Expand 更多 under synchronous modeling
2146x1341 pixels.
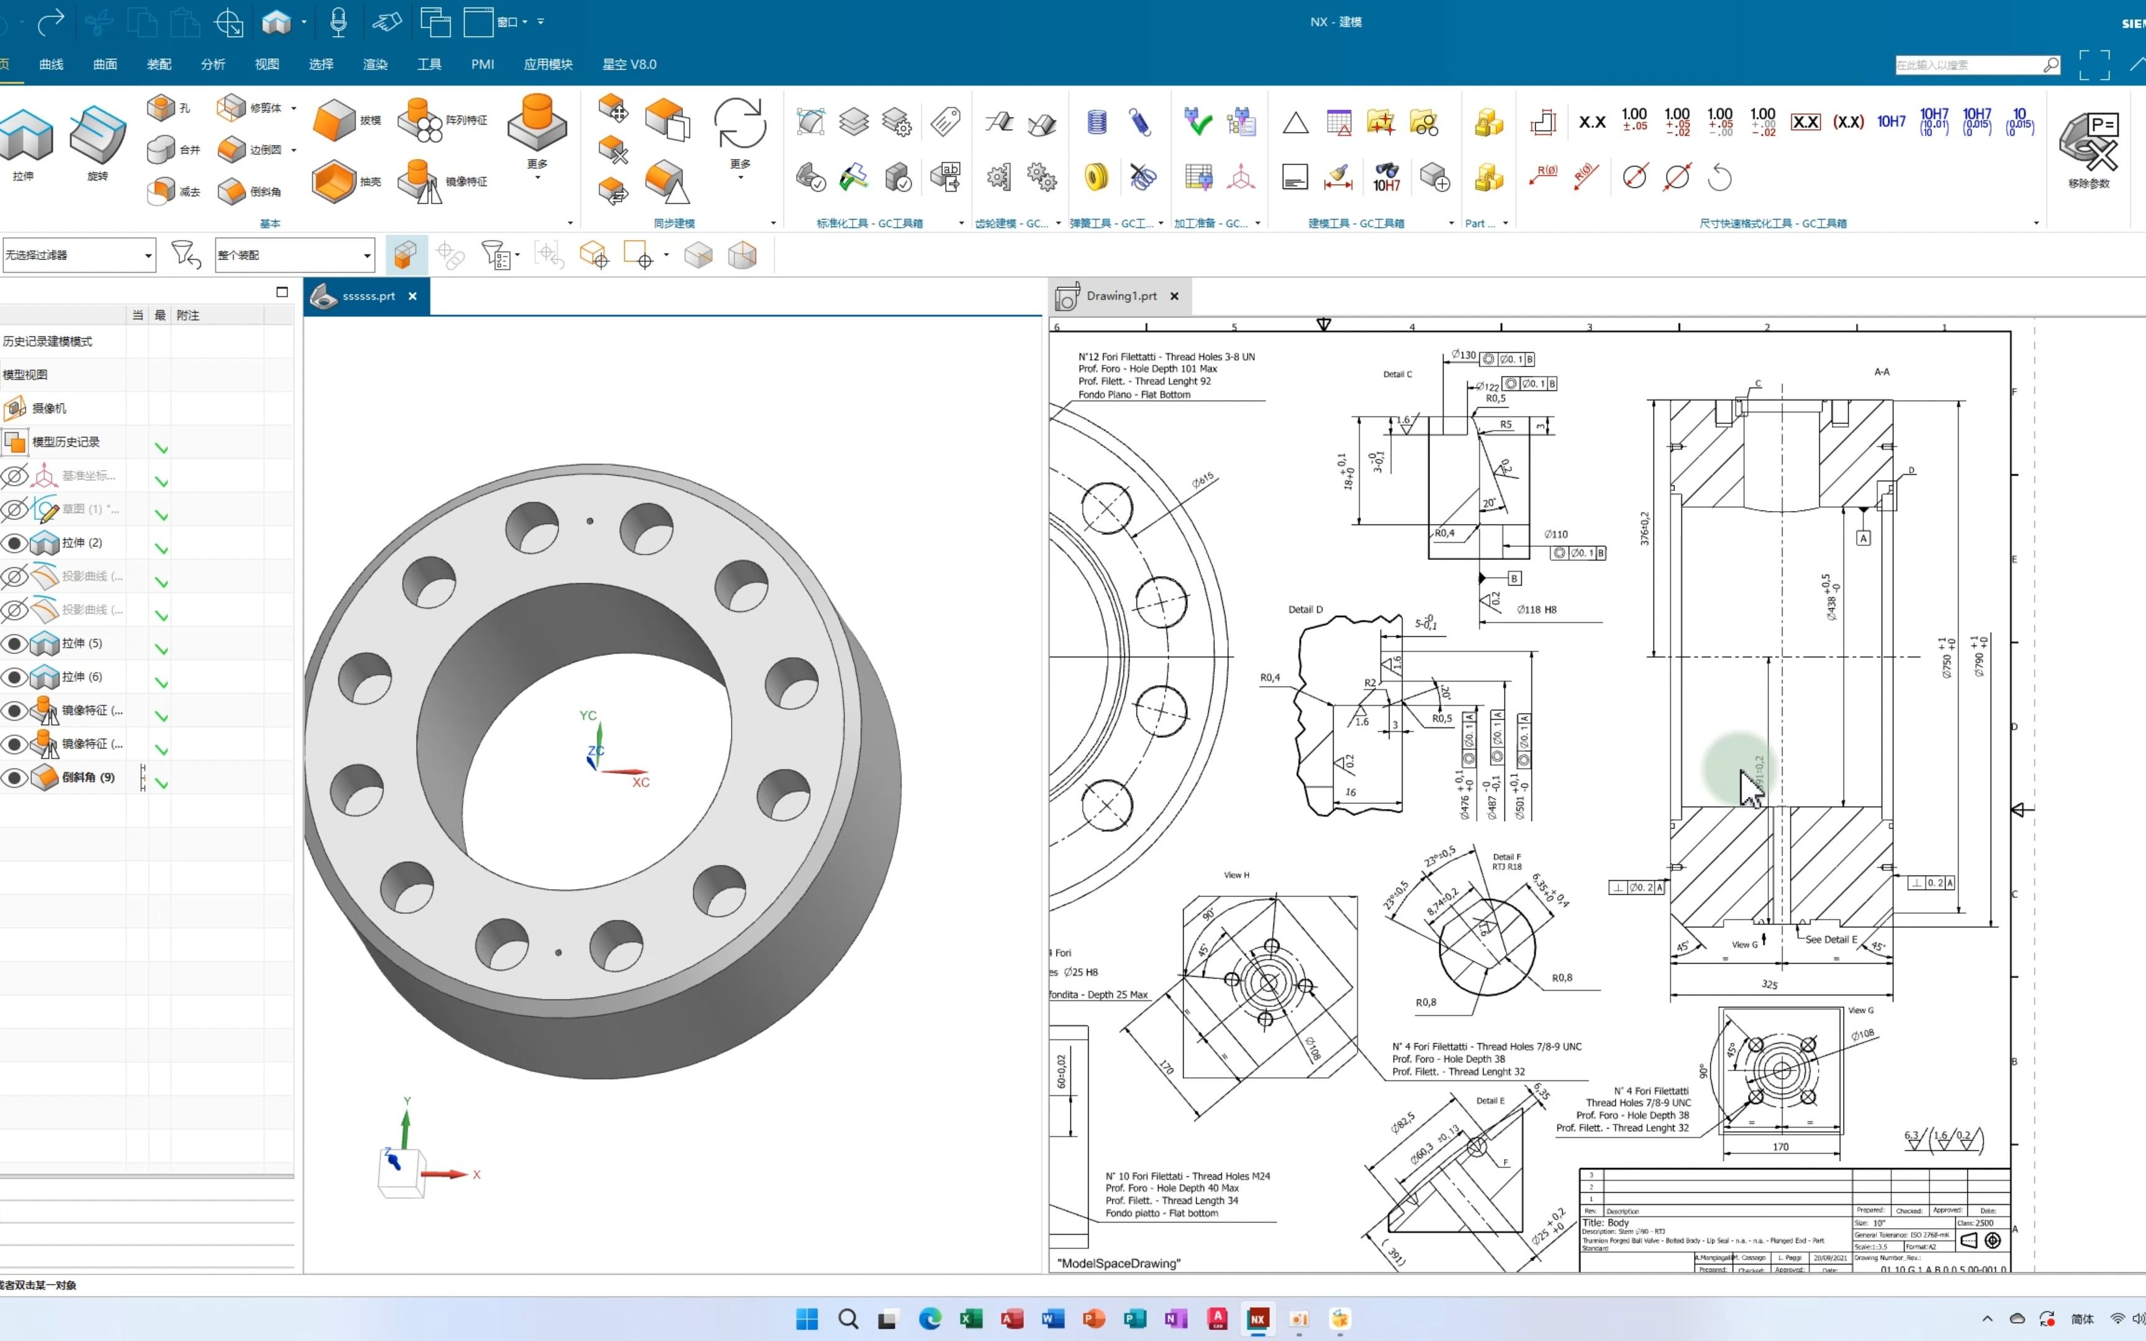(x=740, y=168)
